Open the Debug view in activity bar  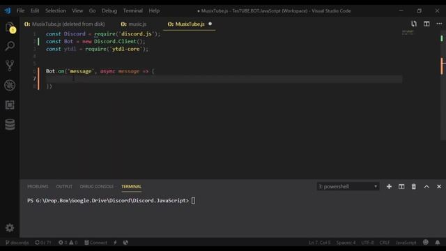[x=10, y=85]
